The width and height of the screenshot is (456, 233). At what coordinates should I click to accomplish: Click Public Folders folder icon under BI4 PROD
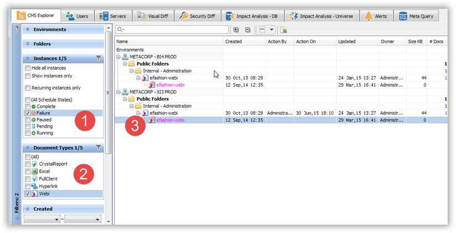(x=132, y=63)
